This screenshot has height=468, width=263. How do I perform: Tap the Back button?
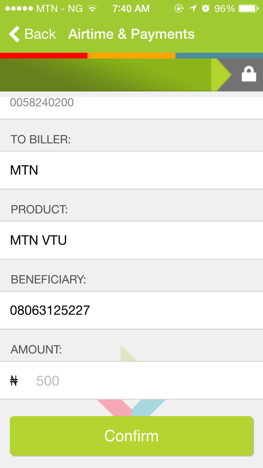click(33, 34)
